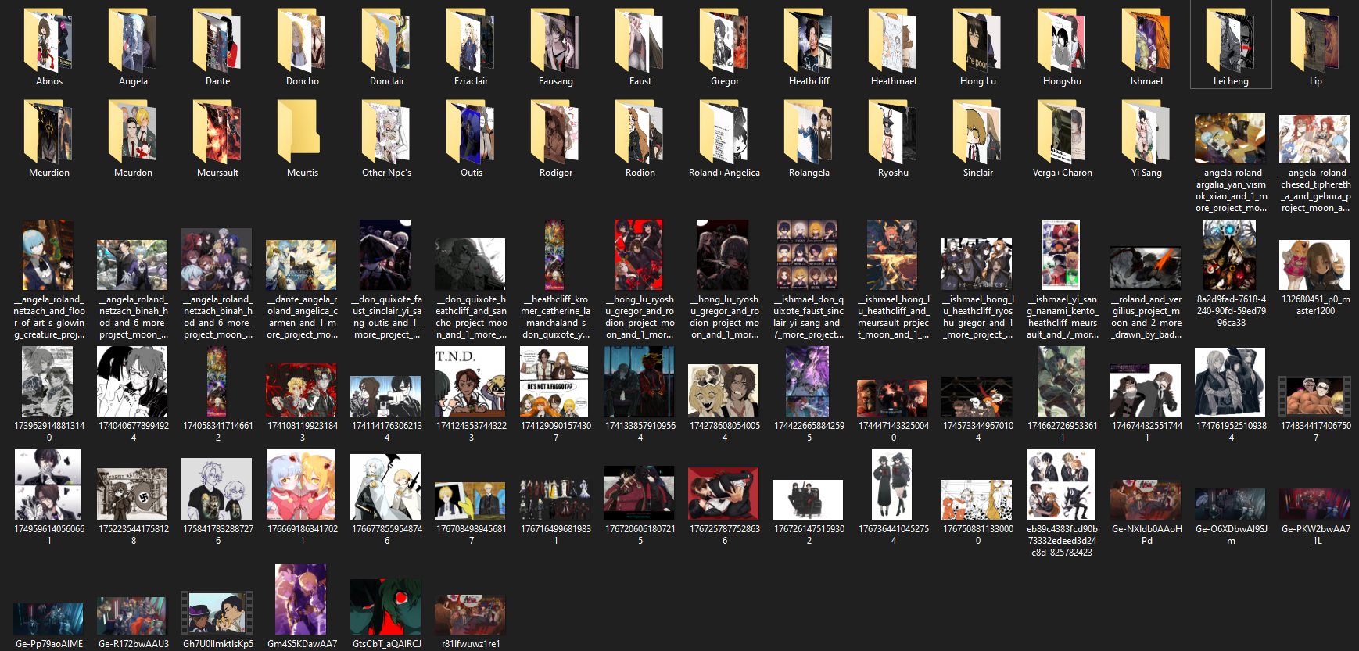The image size is (1359, 651).
Task: Open the Ezraclair folder
Action: [x=471, y=41]
